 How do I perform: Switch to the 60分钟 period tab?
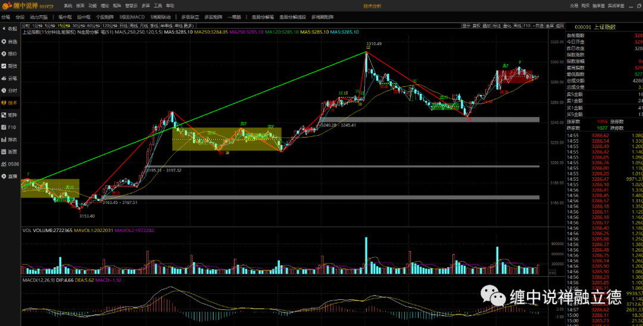pyautogui.click(x=93, y=26)
